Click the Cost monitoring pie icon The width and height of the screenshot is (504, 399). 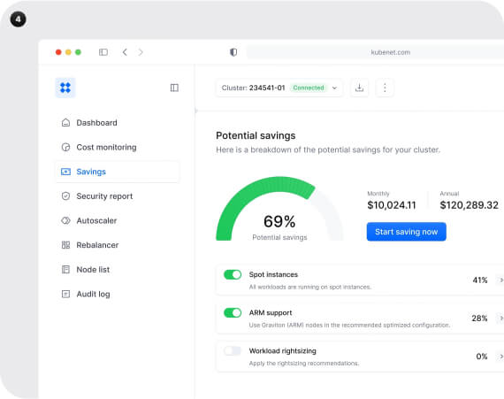(x=65, y=147)
